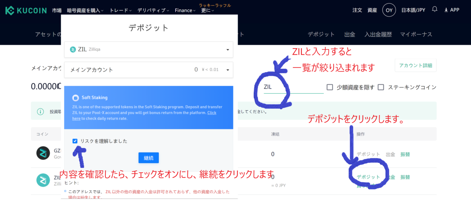Image resolution: width=471 pixels, height=212 pixels.
Task: Click the ZIL coin search field
Action: click(x=294, y=87)
